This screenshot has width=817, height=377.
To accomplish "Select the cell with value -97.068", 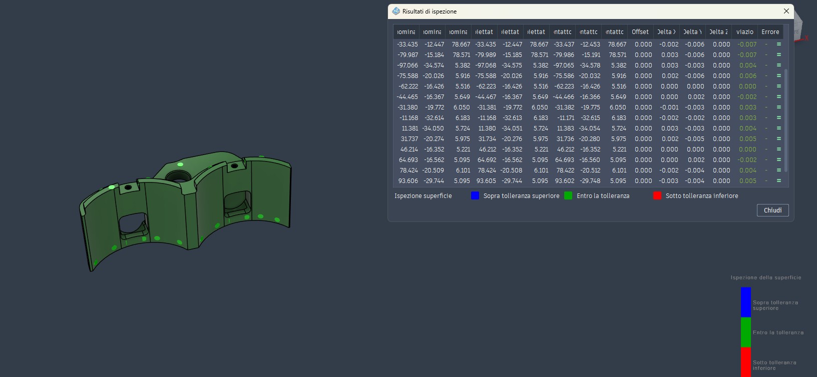I will point(486,65).
